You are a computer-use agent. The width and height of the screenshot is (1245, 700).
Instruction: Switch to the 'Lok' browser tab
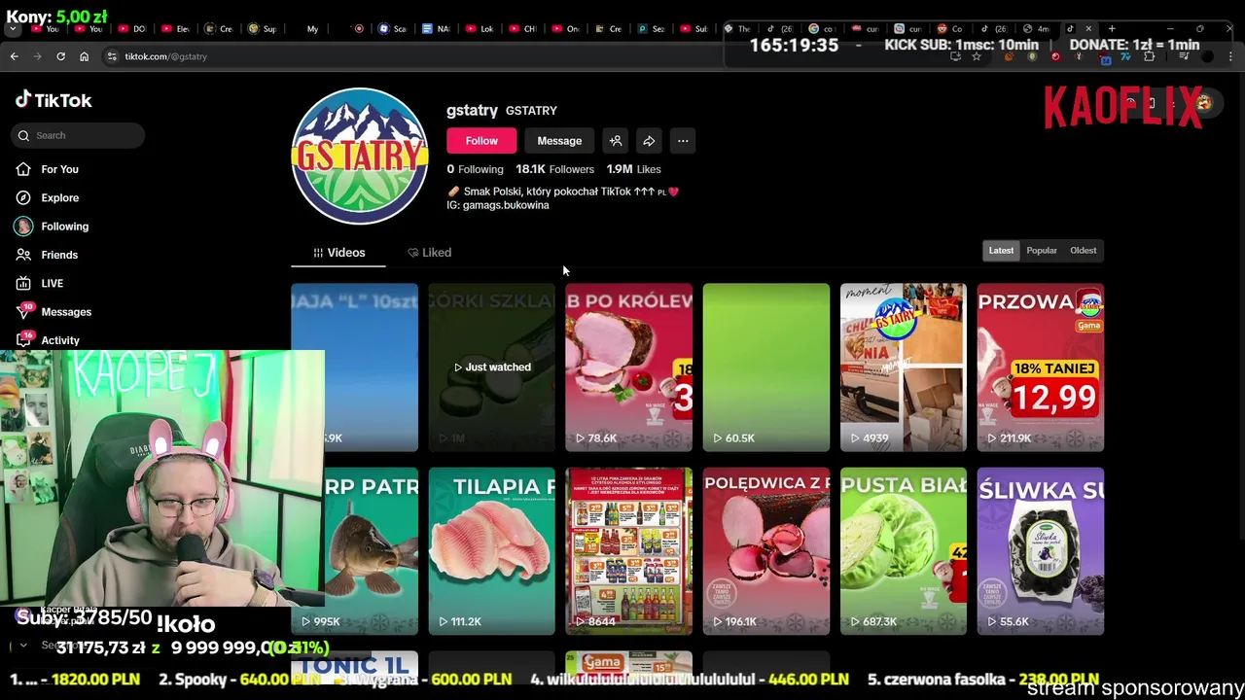pos(480,29)
